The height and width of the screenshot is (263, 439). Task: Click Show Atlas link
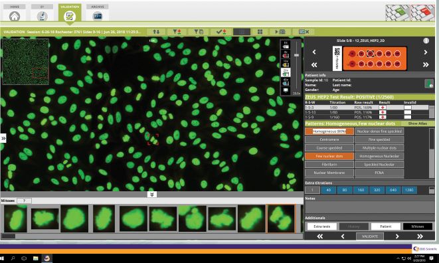tap(418, 124)
